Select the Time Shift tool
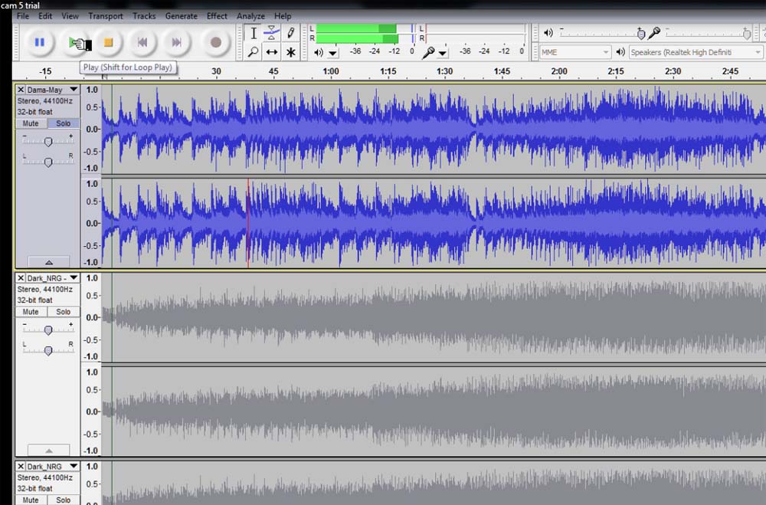 [x=272, y=52]
